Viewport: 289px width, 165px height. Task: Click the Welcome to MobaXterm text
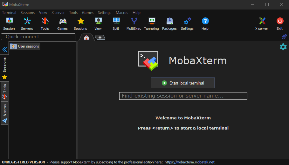[x=183, y=118]
